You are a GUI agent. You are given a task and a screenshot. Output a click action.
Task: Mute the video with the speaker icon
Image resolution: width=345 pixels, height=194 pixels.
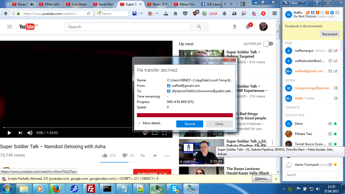click(30, 133)
